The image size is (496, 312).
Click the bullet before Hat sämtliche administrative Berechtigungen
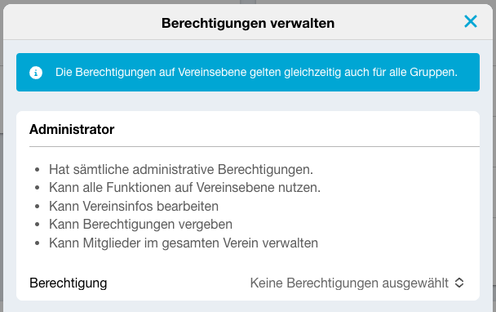point(38,170)
